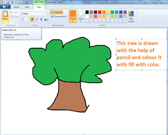Click the bottom-left text box handle

click(x=116, y=70)
